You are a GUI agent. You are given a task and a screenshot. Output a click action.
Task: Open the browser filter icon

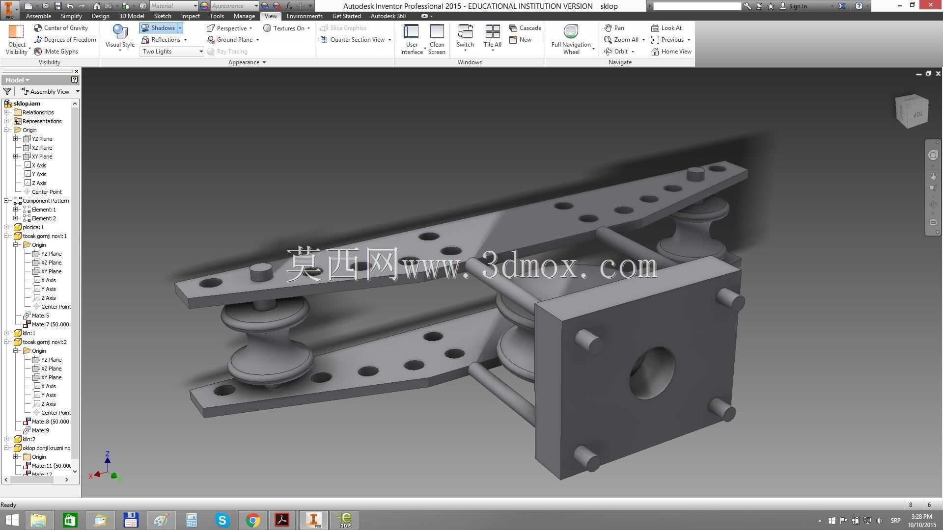(x=7, y=91)
